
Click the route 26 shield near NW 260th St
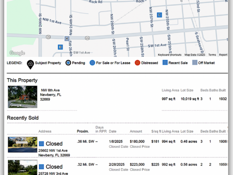coord(87,38)
